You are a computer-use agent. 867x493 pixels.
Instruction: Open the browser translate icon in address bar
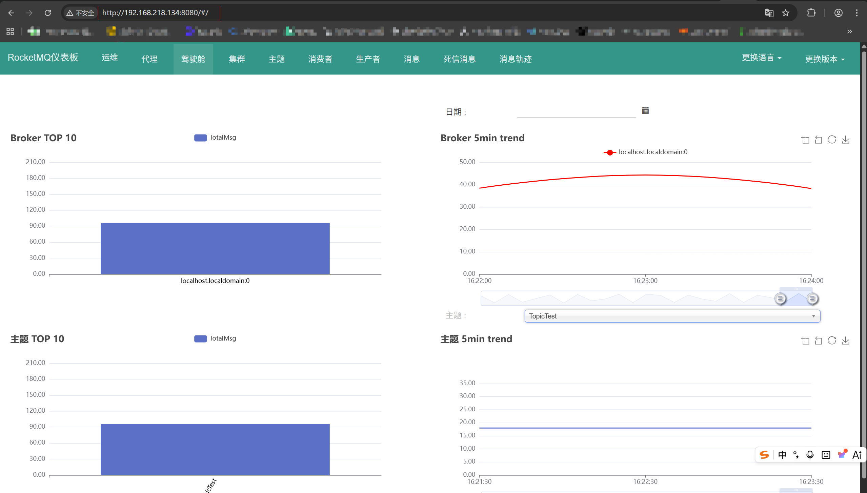coord(769,13)
